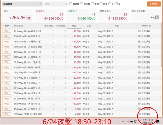Select strategy name starting with 12@Way
The image size is (163, 125).
tap(27, 88)
